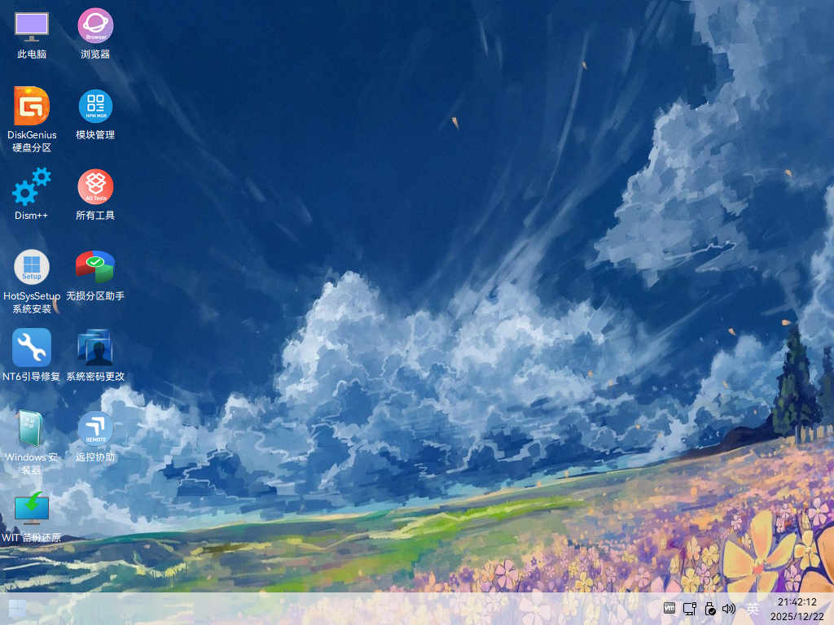The width and height of the screenshot is (834, 625).
Task: Open the 此电脑 (This PC) desktop icon
Action: coord(32,26)
